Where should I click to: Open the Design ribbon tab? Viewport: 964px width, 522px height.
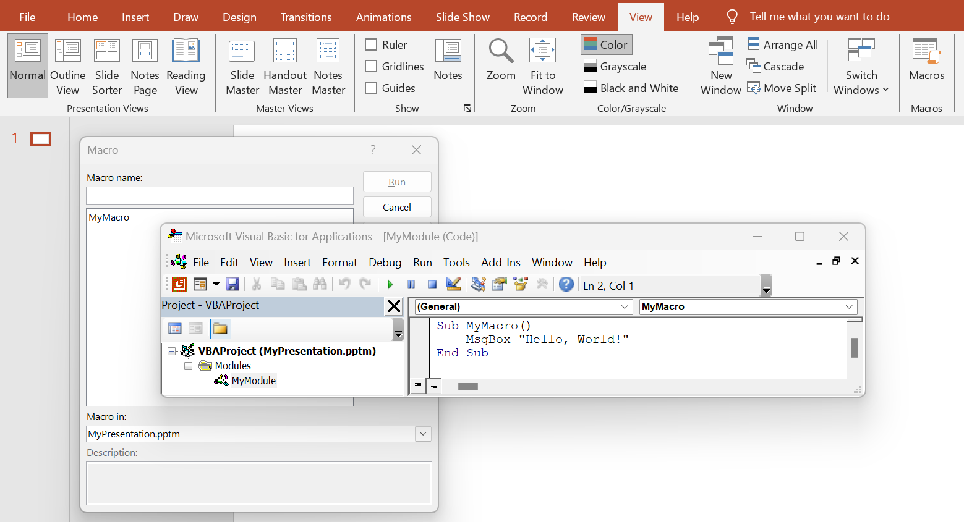click(x=239, y=17)
